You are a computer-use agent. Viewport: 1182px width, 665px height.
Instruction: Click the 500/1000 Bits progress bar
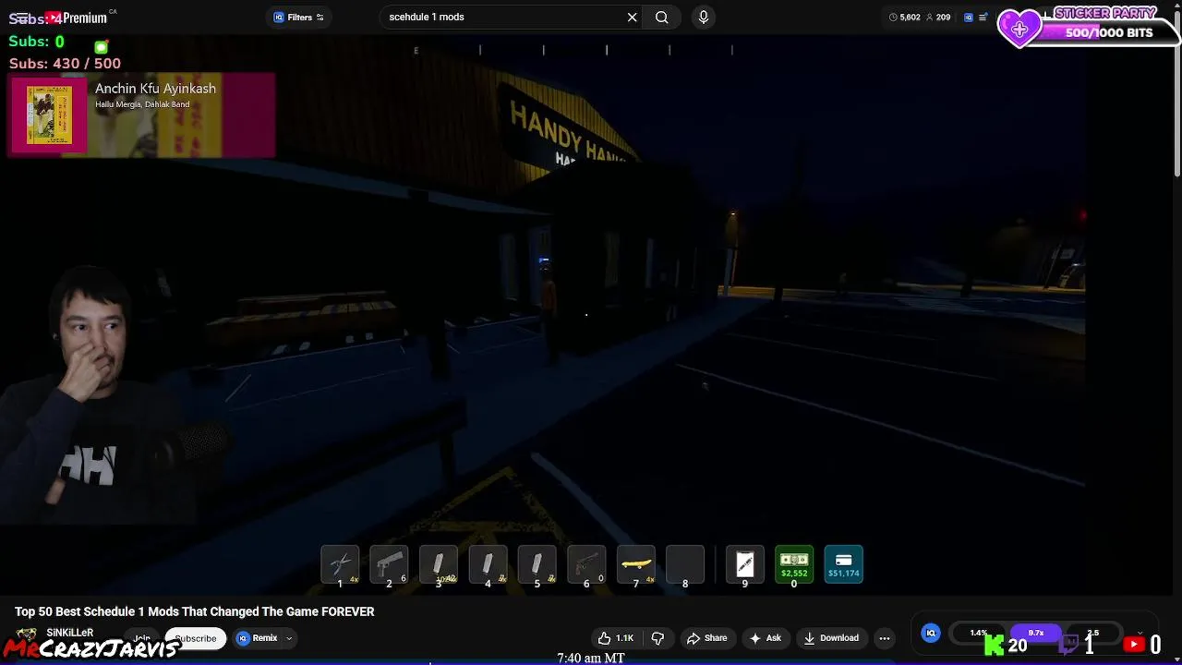(x=1108, y=32)
